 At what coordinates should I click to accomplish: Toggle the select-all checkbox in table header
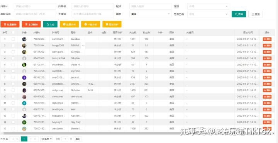point(13,32)
